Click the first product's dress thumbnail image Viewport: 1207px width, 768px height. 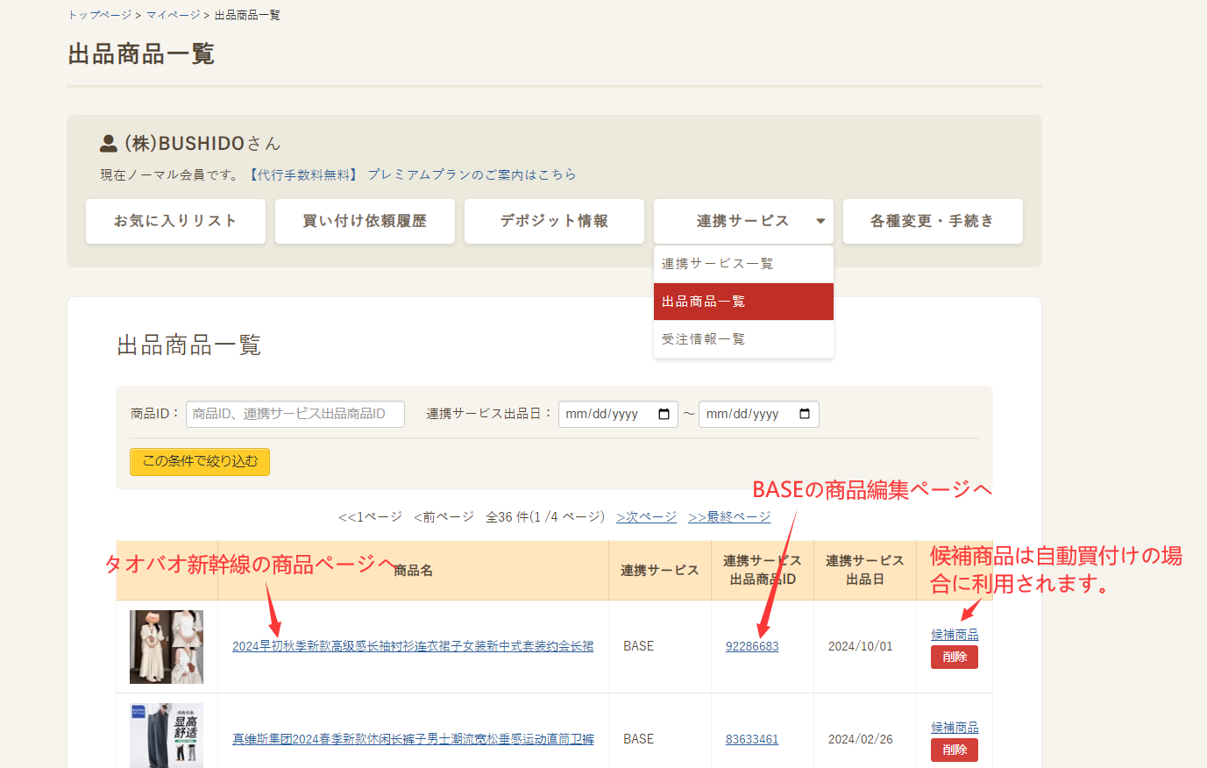click(x=167, y=645)
